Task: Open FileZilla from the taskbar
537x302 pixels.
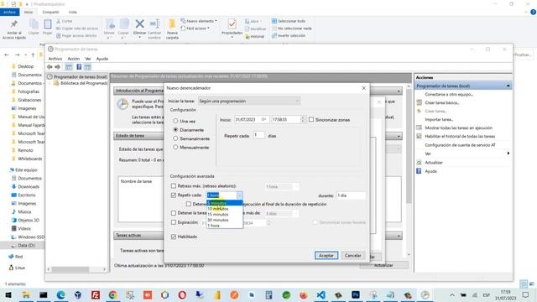Action: click(x=96, y=294)
